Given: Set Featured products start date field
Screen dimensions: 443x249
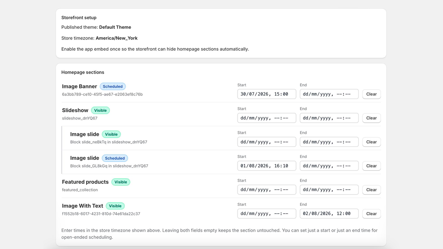Looking at the screenshot, I should [267, 190].
